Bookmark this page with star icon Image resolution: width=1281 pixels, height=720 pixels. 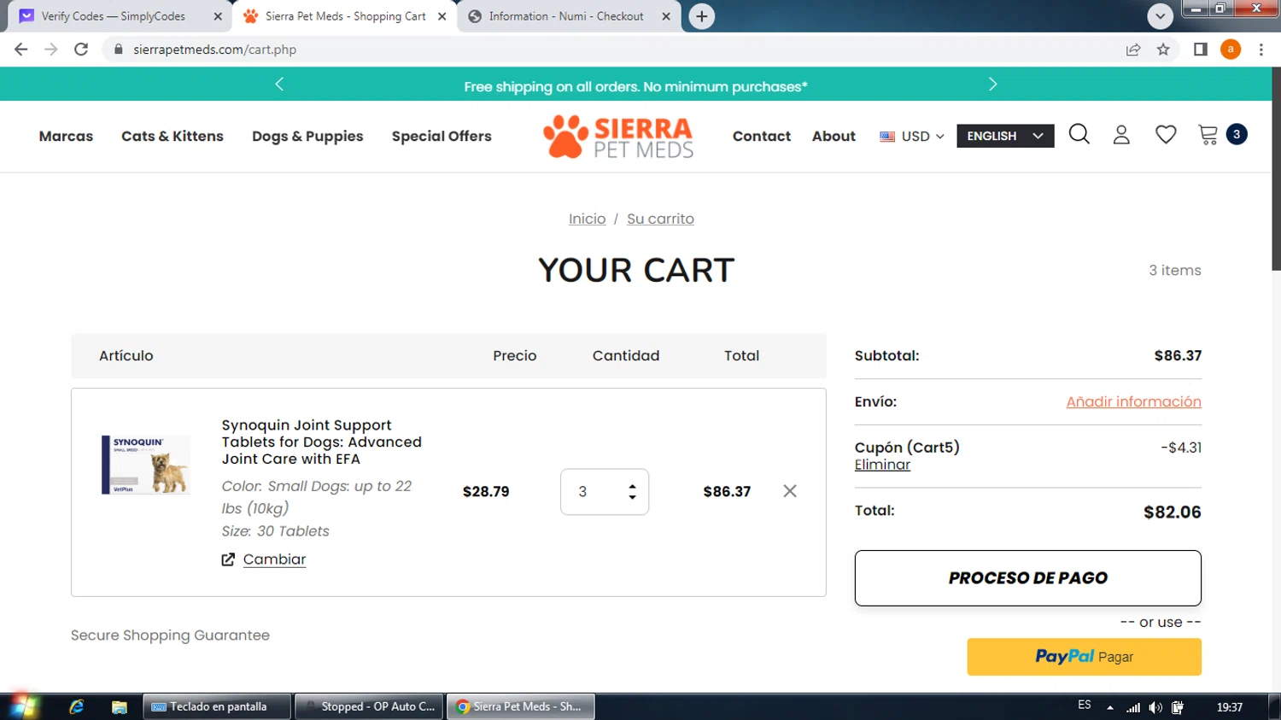[1163, 50]
